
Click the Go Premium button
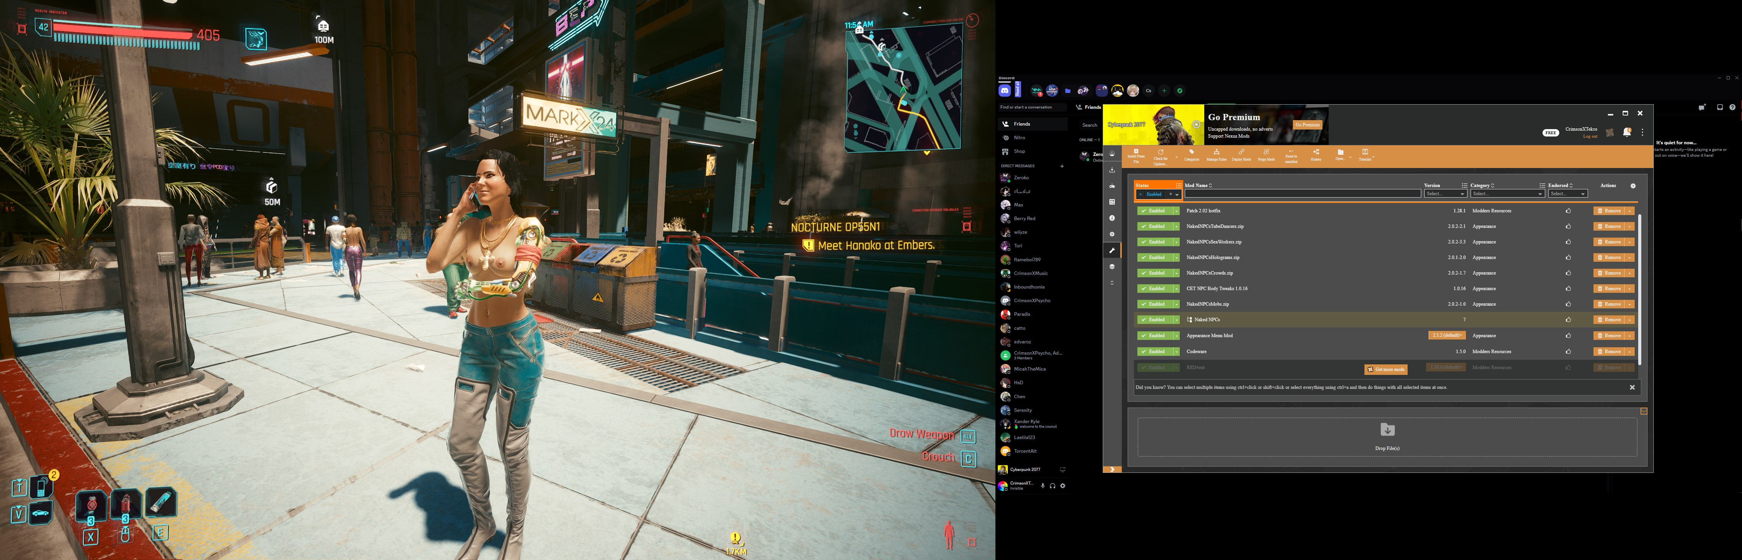click(1307, 124)
